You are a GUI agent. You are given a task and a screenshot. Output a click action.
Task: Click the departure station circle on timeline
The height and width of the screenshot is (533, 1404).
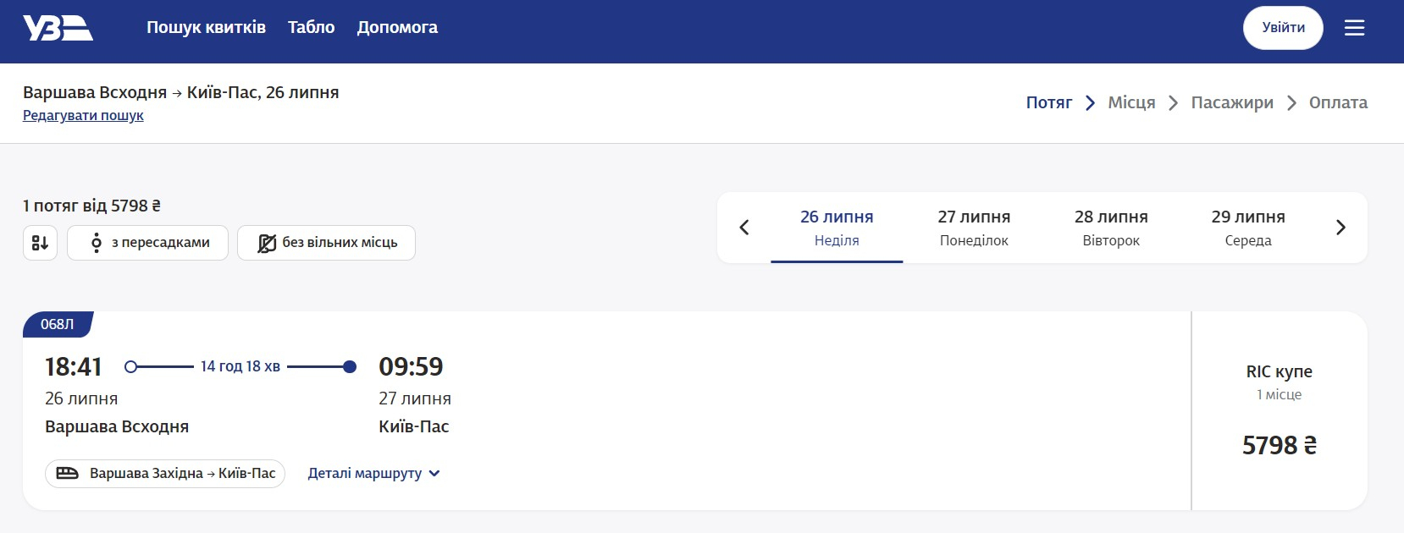coord(130,366)
